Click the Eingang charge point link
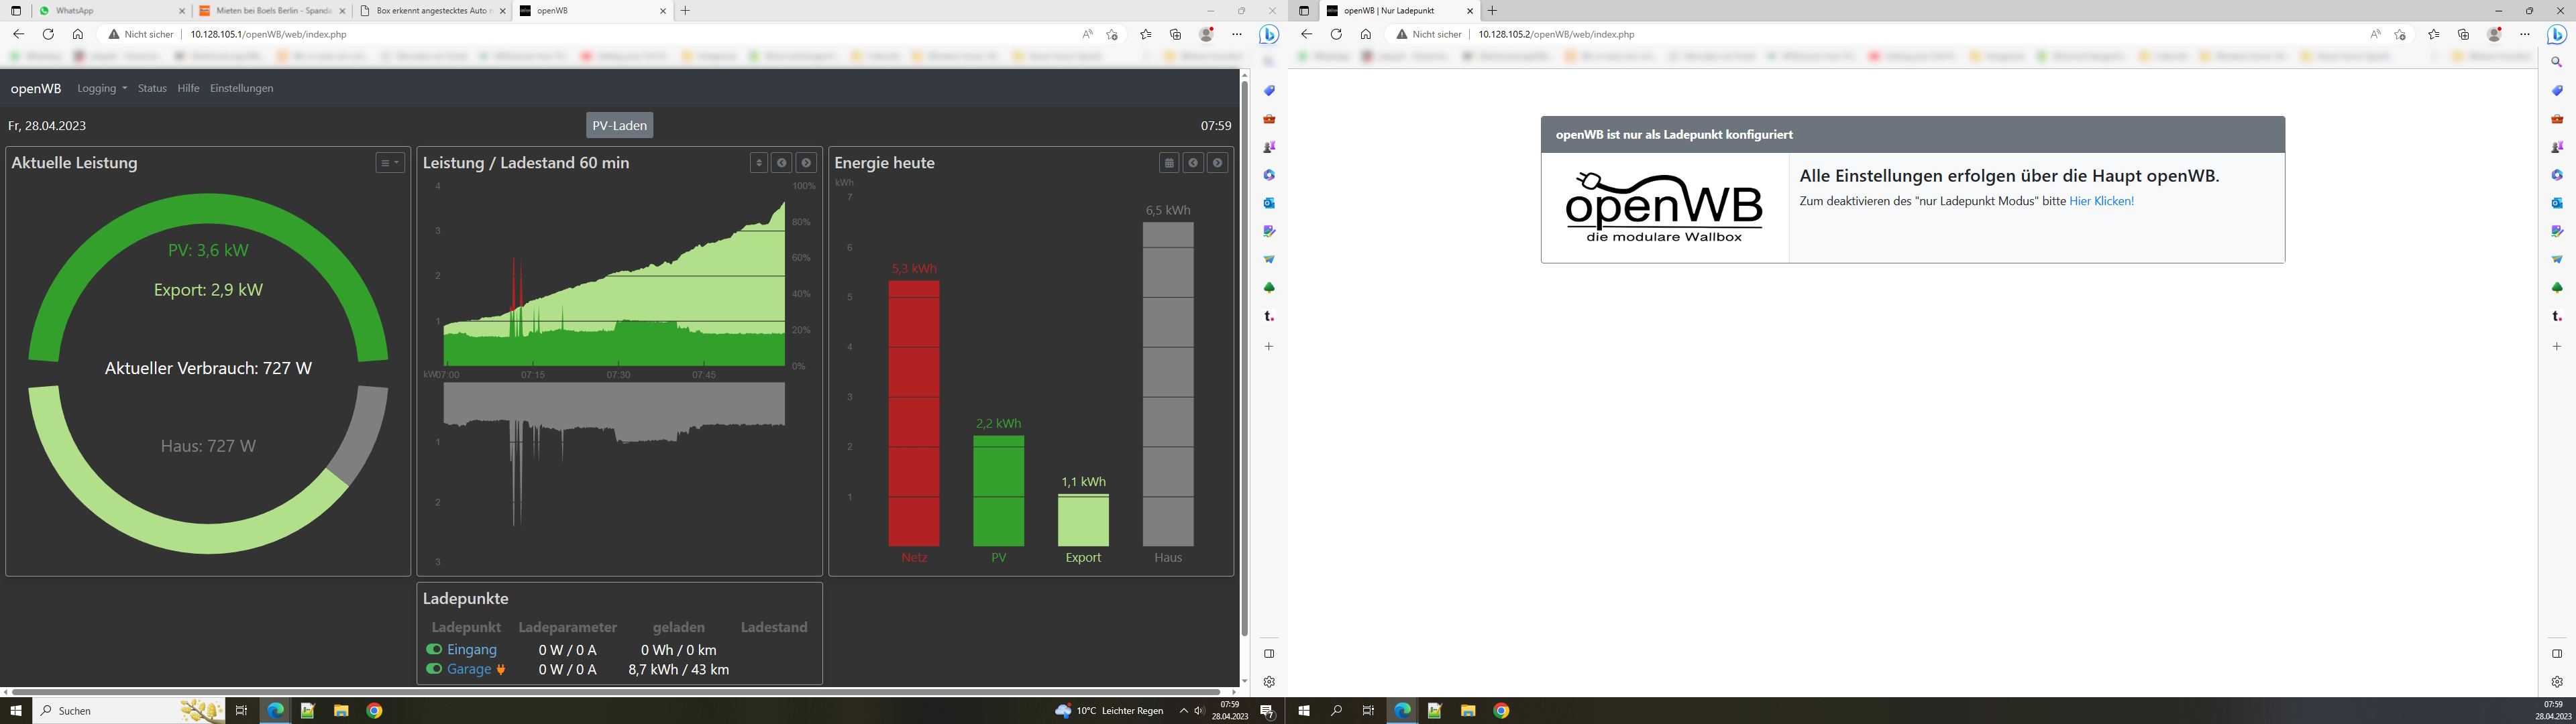Screen dimensions: 2576x724 471,649
